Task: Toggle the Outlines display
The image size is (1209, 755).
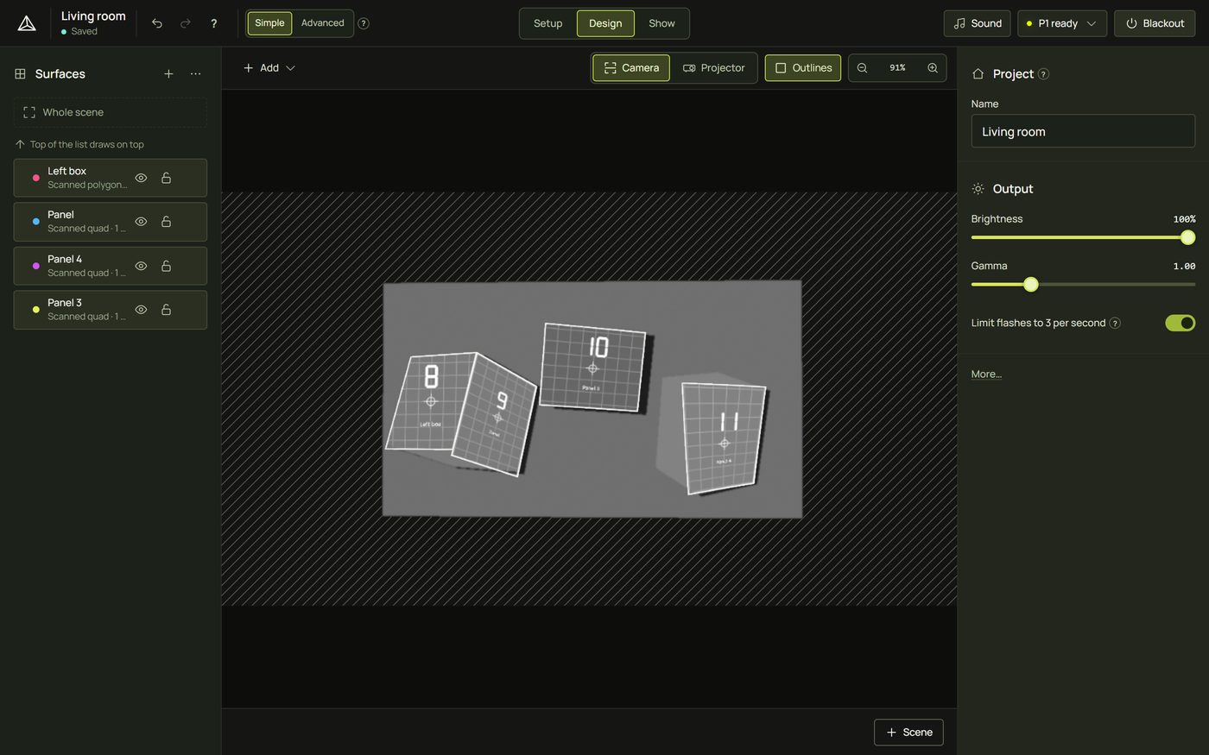Action: [803, 68]
